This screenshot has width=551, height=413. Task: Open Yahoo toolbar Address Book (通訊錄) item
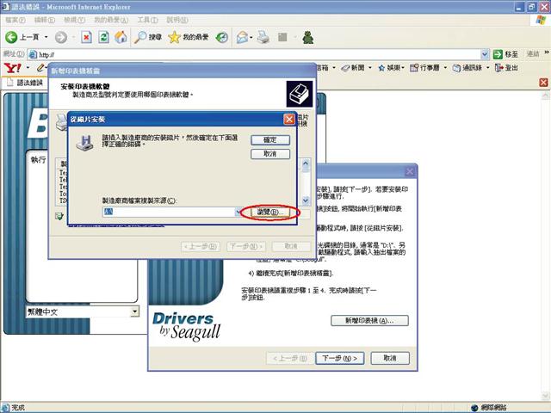pyautogui.click(x=467, y=67)
